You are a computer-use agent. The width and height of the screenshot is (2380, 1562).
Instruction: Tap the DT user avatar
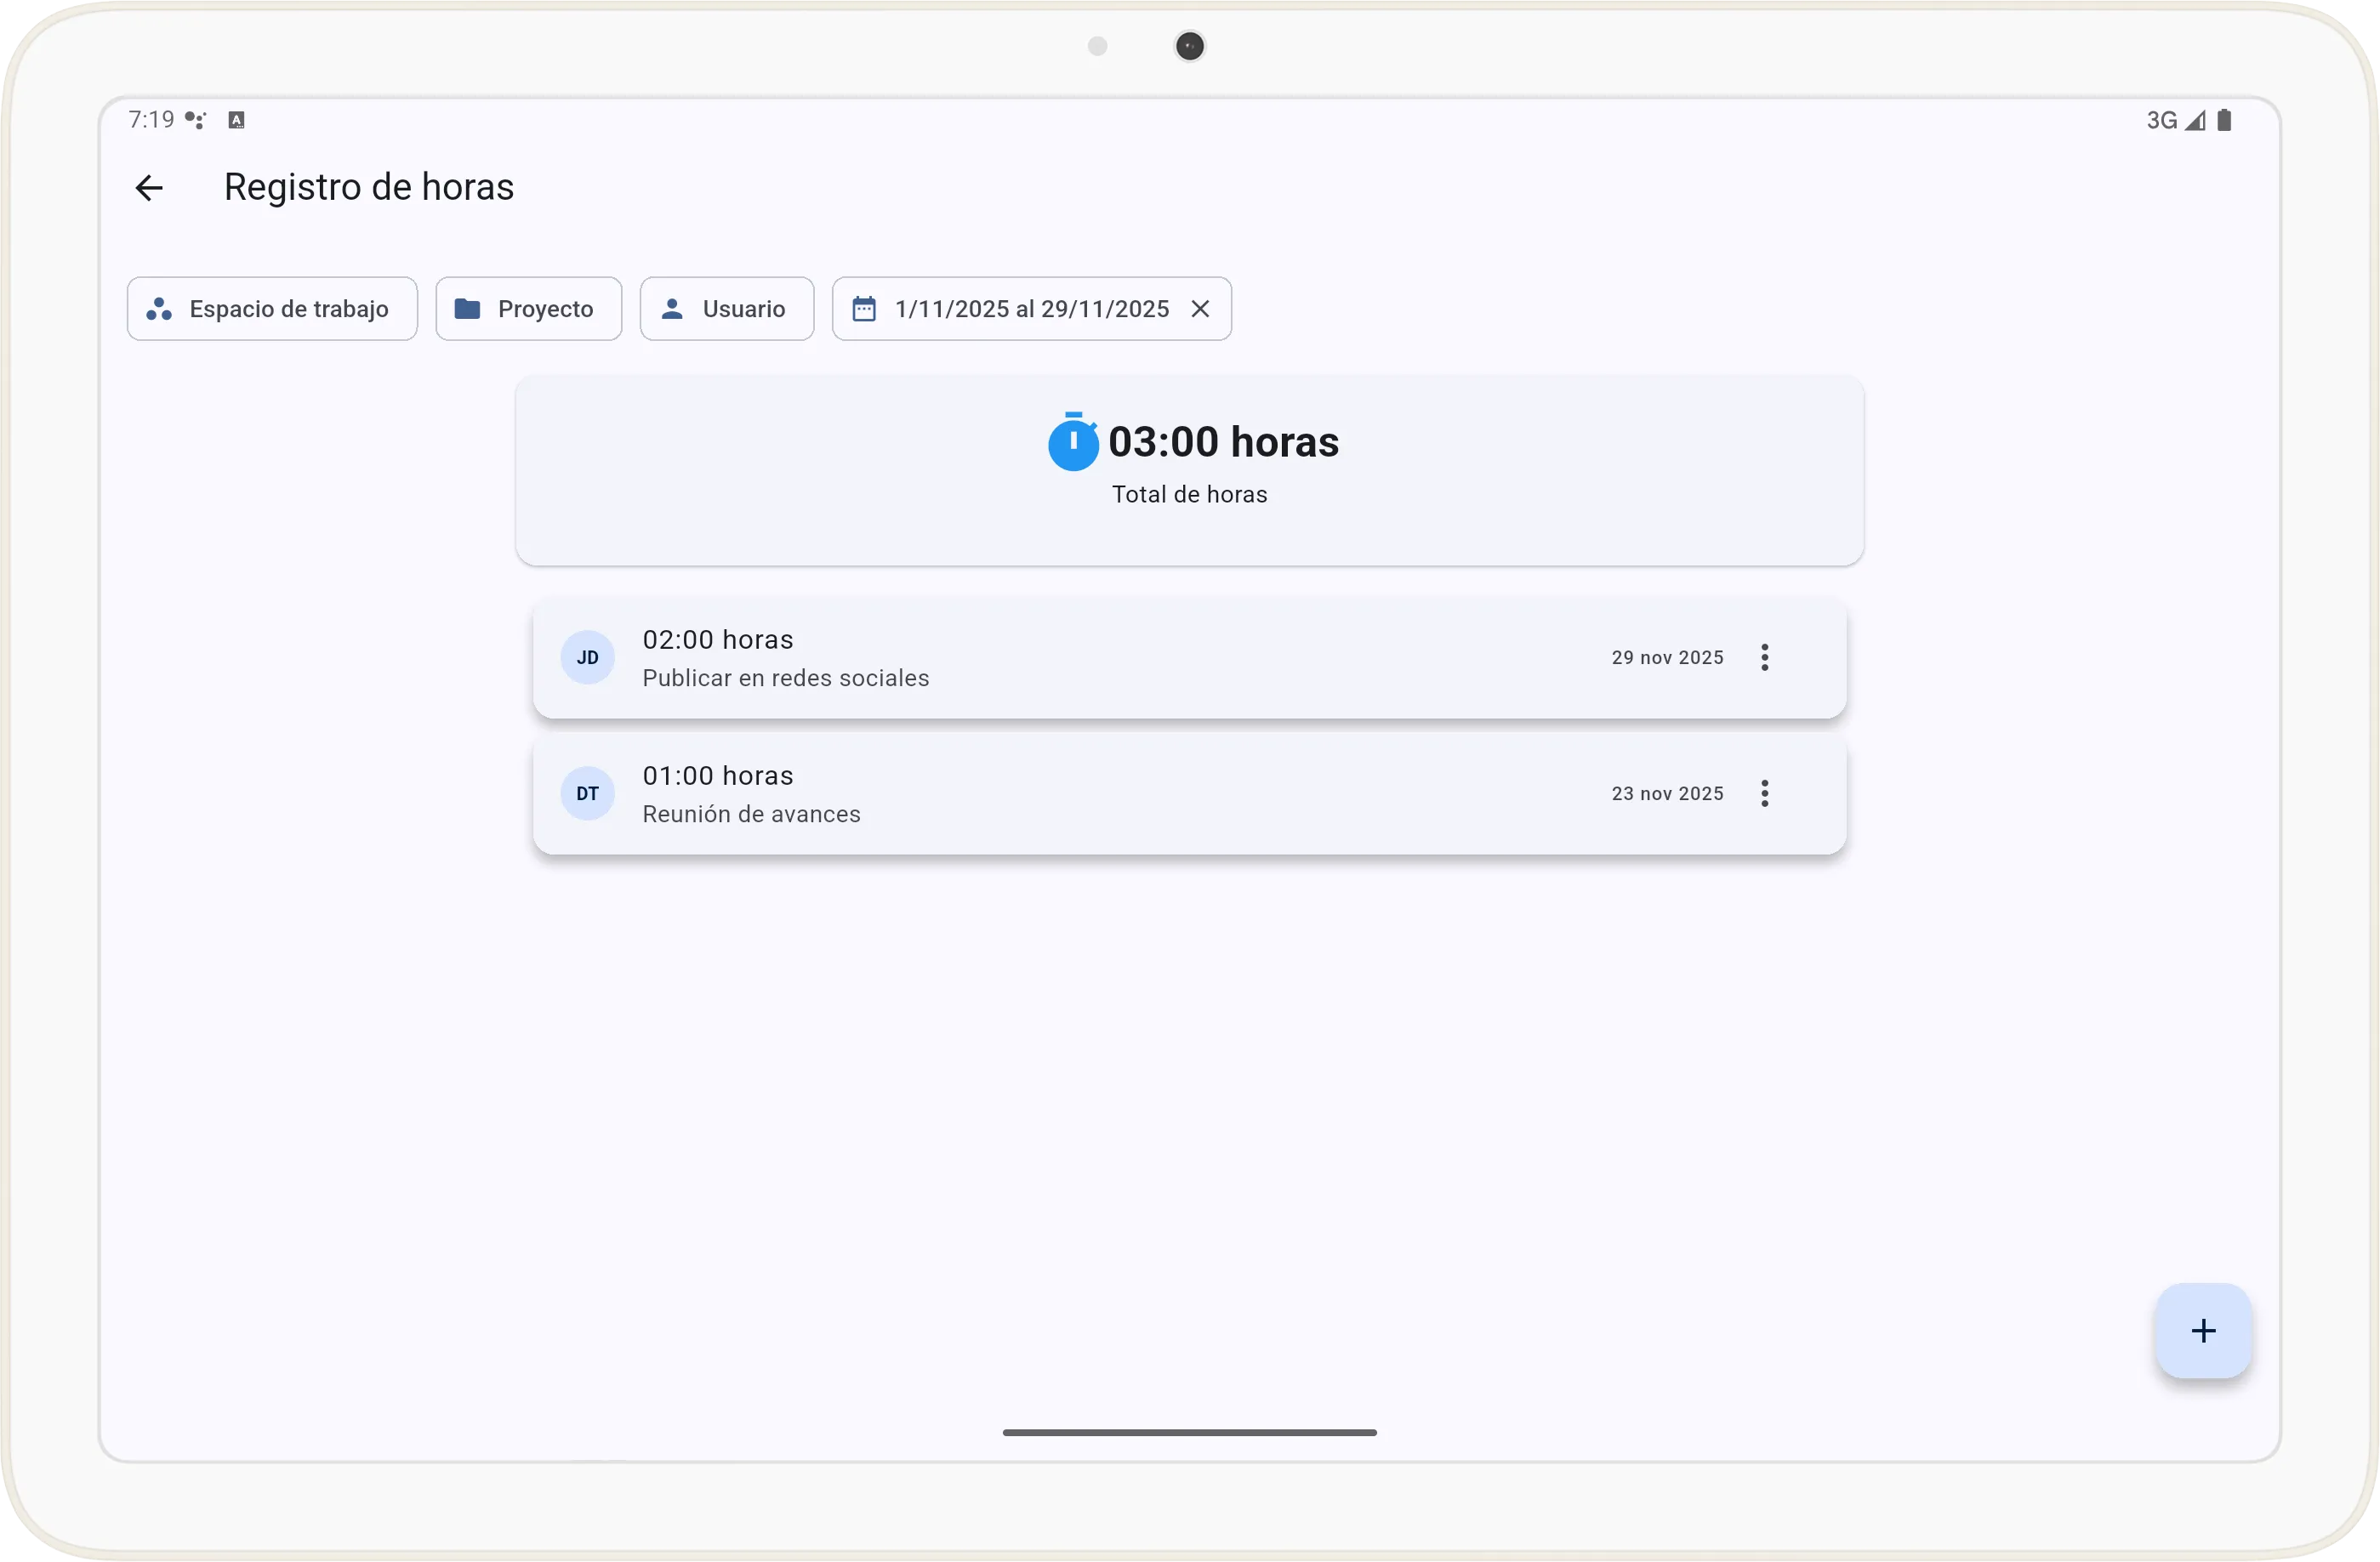click(587, 793)
